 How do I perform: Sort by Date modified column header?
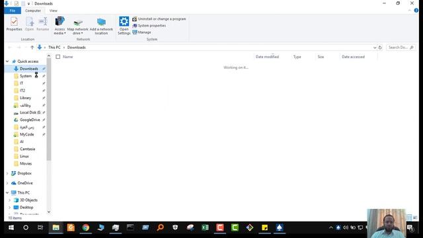(x=267, y=57)
